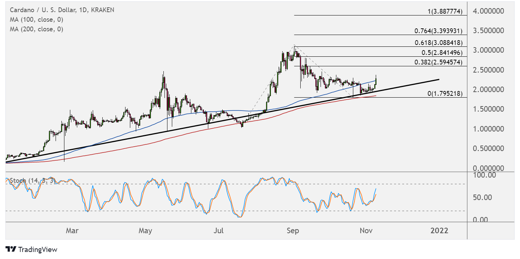Image resolution: width=520 pixels, height=259 pixels.
Task: Click the 50.00 stochastic axis value
Action: 482,197
